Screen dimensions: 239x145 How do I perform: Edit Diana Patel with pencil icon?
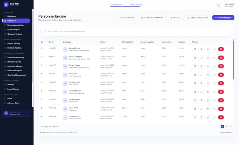click(x=215, y=109)
